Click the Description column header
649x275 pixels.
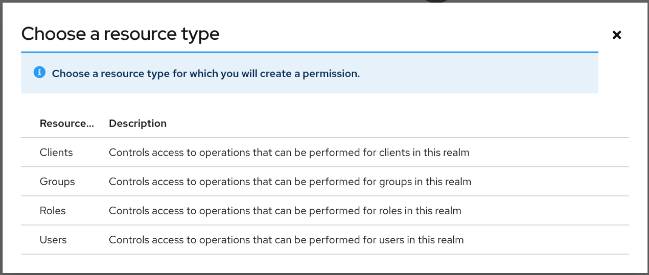tap(137, 123)
